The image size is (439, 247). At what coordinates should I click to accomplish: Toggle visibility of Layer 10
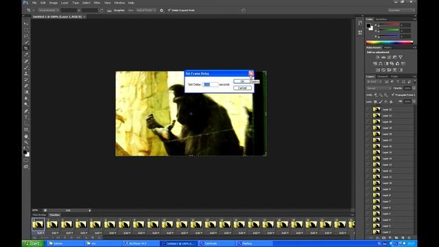point(369,183)
